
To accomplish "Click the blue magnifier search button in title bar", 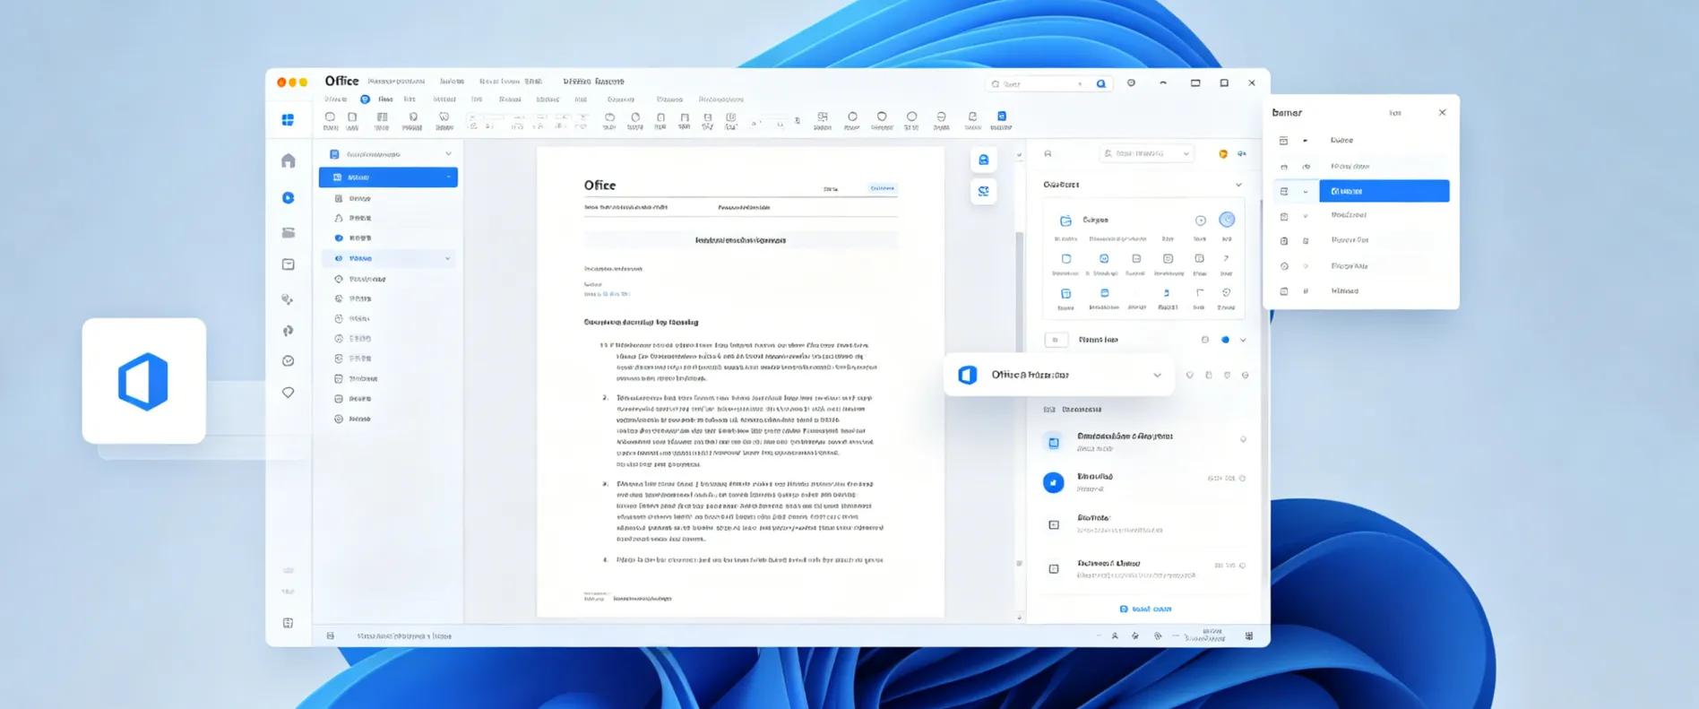I will [x=1101, y=83].
